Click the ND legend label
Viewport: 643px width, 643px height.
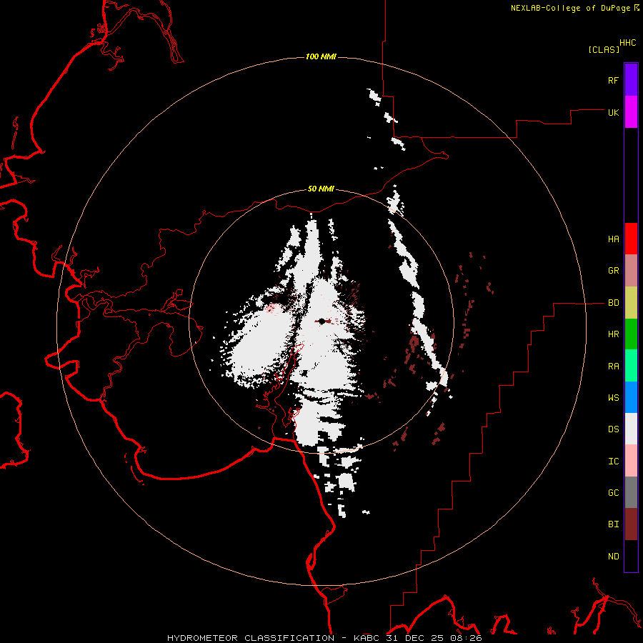coord(613,557)
